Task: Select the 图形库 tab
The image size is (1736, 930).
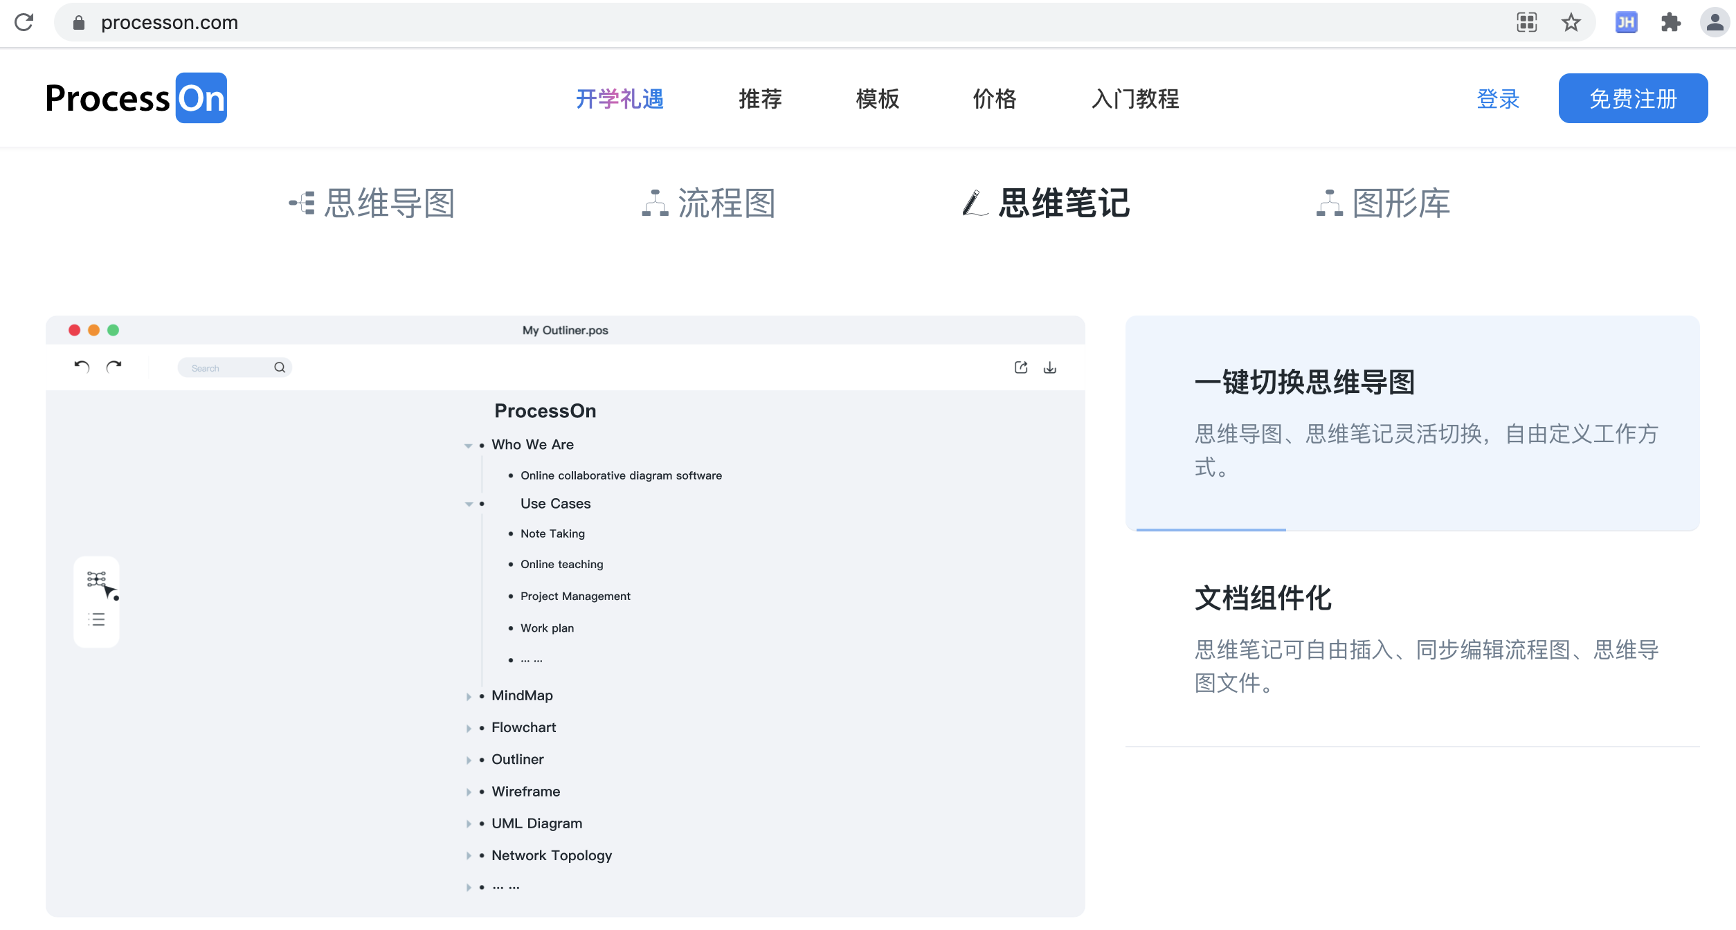Action: coord(1383,203)
